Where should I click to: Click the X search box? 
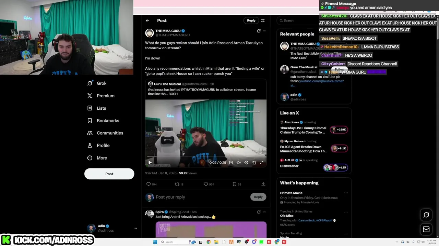298,20
